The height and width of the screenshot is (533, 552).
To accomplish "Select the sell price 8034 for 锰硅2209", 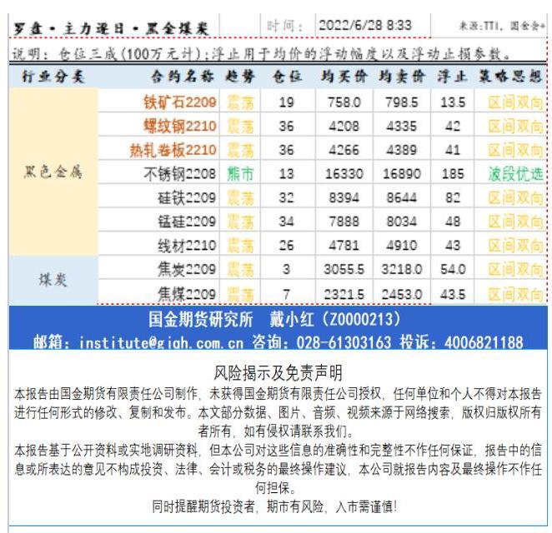I will tap(402, 222).
